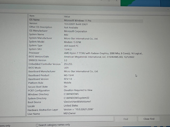This screenshot has width=170, height=127.
Task: Click the Close Find button
Action: tap(149, 119)
